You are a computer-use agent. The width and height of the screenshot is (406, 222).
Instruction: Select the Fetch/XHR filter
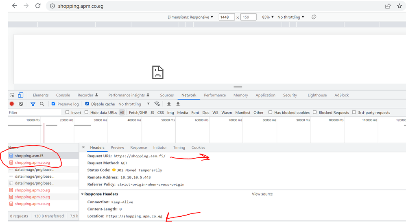pos(138,113)
